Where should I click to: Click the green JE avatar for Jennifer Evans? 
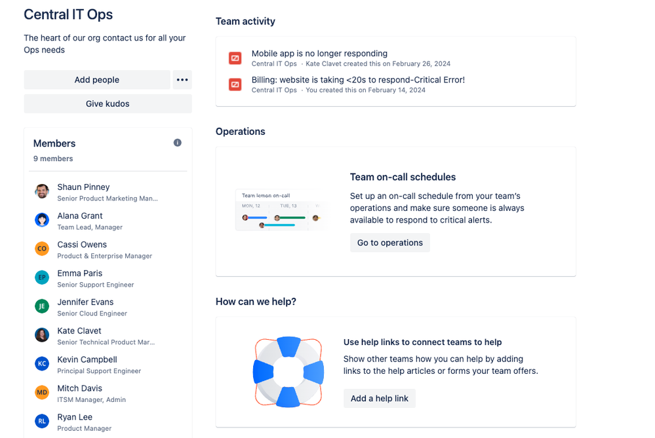point(42,306)
